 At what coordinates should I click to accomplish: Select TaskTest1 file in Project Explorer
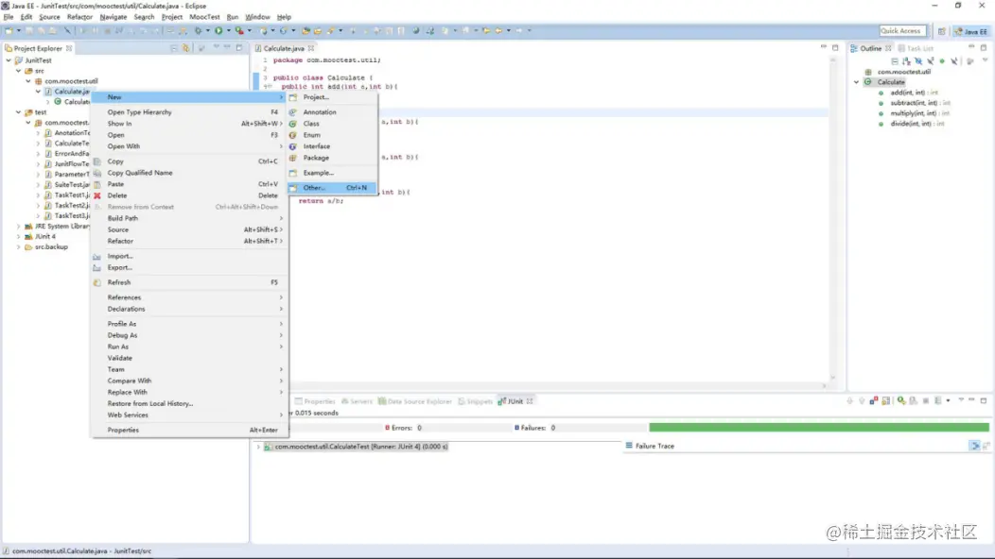click(67, 195)
